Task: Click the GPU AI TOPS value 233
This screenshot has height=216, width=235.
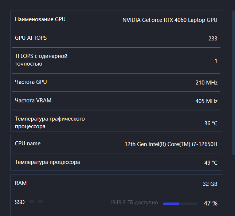Action: pyautogui.click(x=213, y=39)
